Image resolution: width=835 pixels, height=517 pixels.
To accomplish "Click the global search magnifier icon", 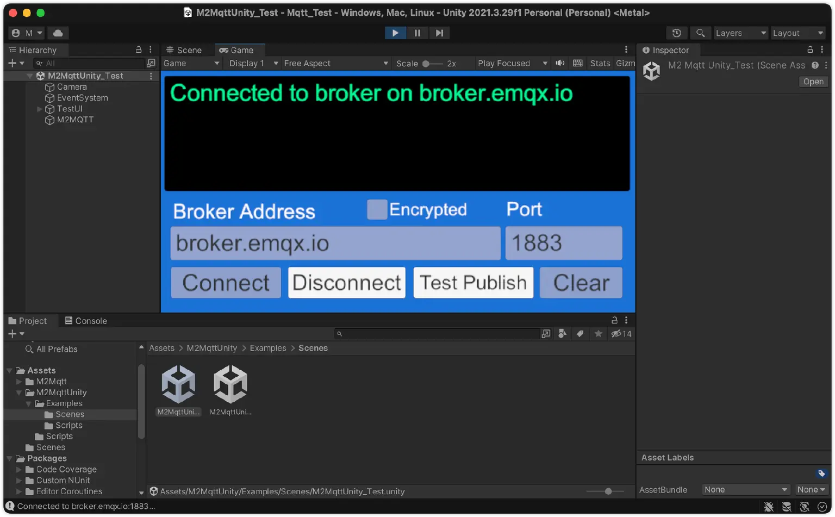I will (x=700, y=33).
